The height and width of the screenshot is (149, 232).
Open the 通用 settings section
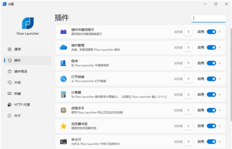(x=17, y=49)
